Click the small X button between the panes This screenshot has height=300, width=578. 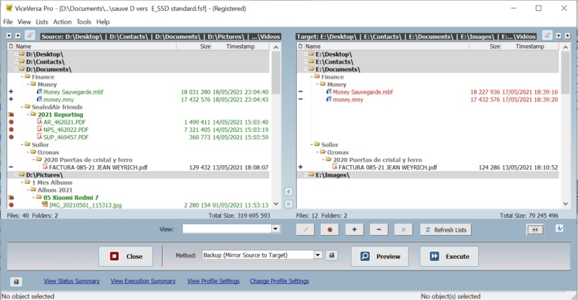[x=288, y=204]
